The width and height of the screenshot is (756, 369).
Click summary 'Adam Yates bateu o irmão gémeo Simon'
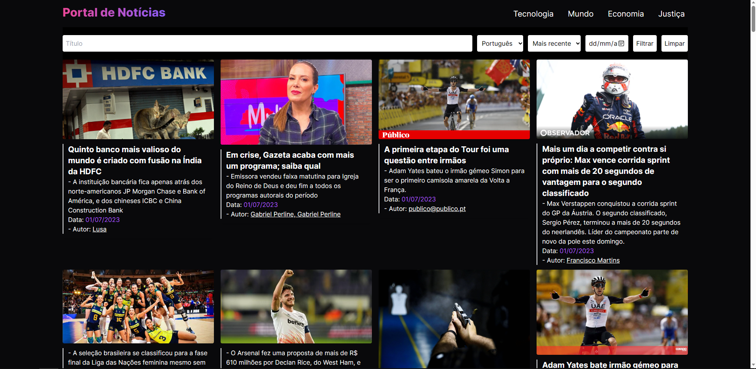454,180
